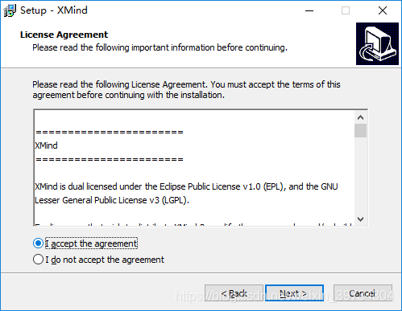This screenshot has width=402, height=311.
Task: Click the installer computer graphic in header
Action: click(x=377, y=43)
